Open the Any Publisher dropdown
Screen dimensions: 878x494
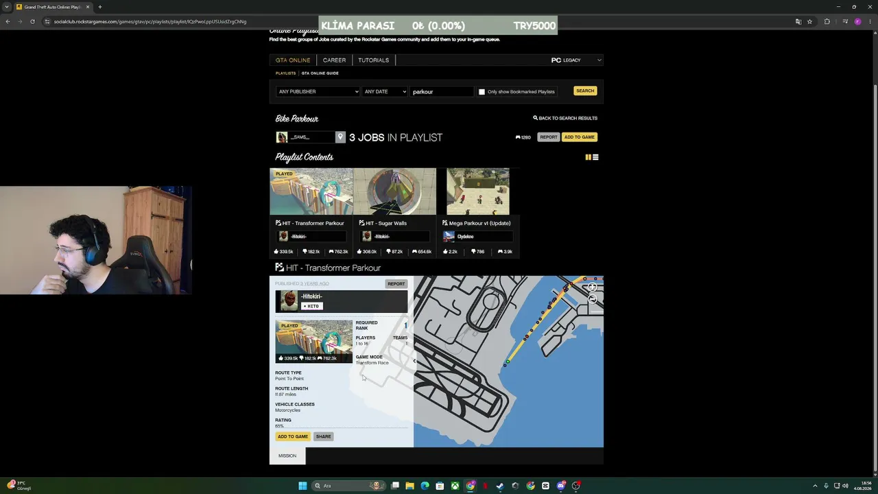tap(318, 91)
